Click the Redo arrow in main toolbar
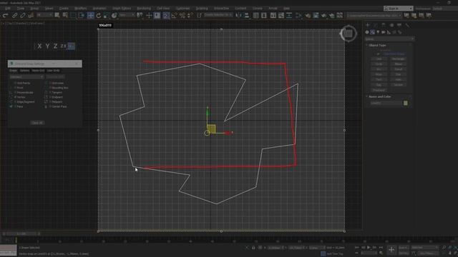 point(6,15)
